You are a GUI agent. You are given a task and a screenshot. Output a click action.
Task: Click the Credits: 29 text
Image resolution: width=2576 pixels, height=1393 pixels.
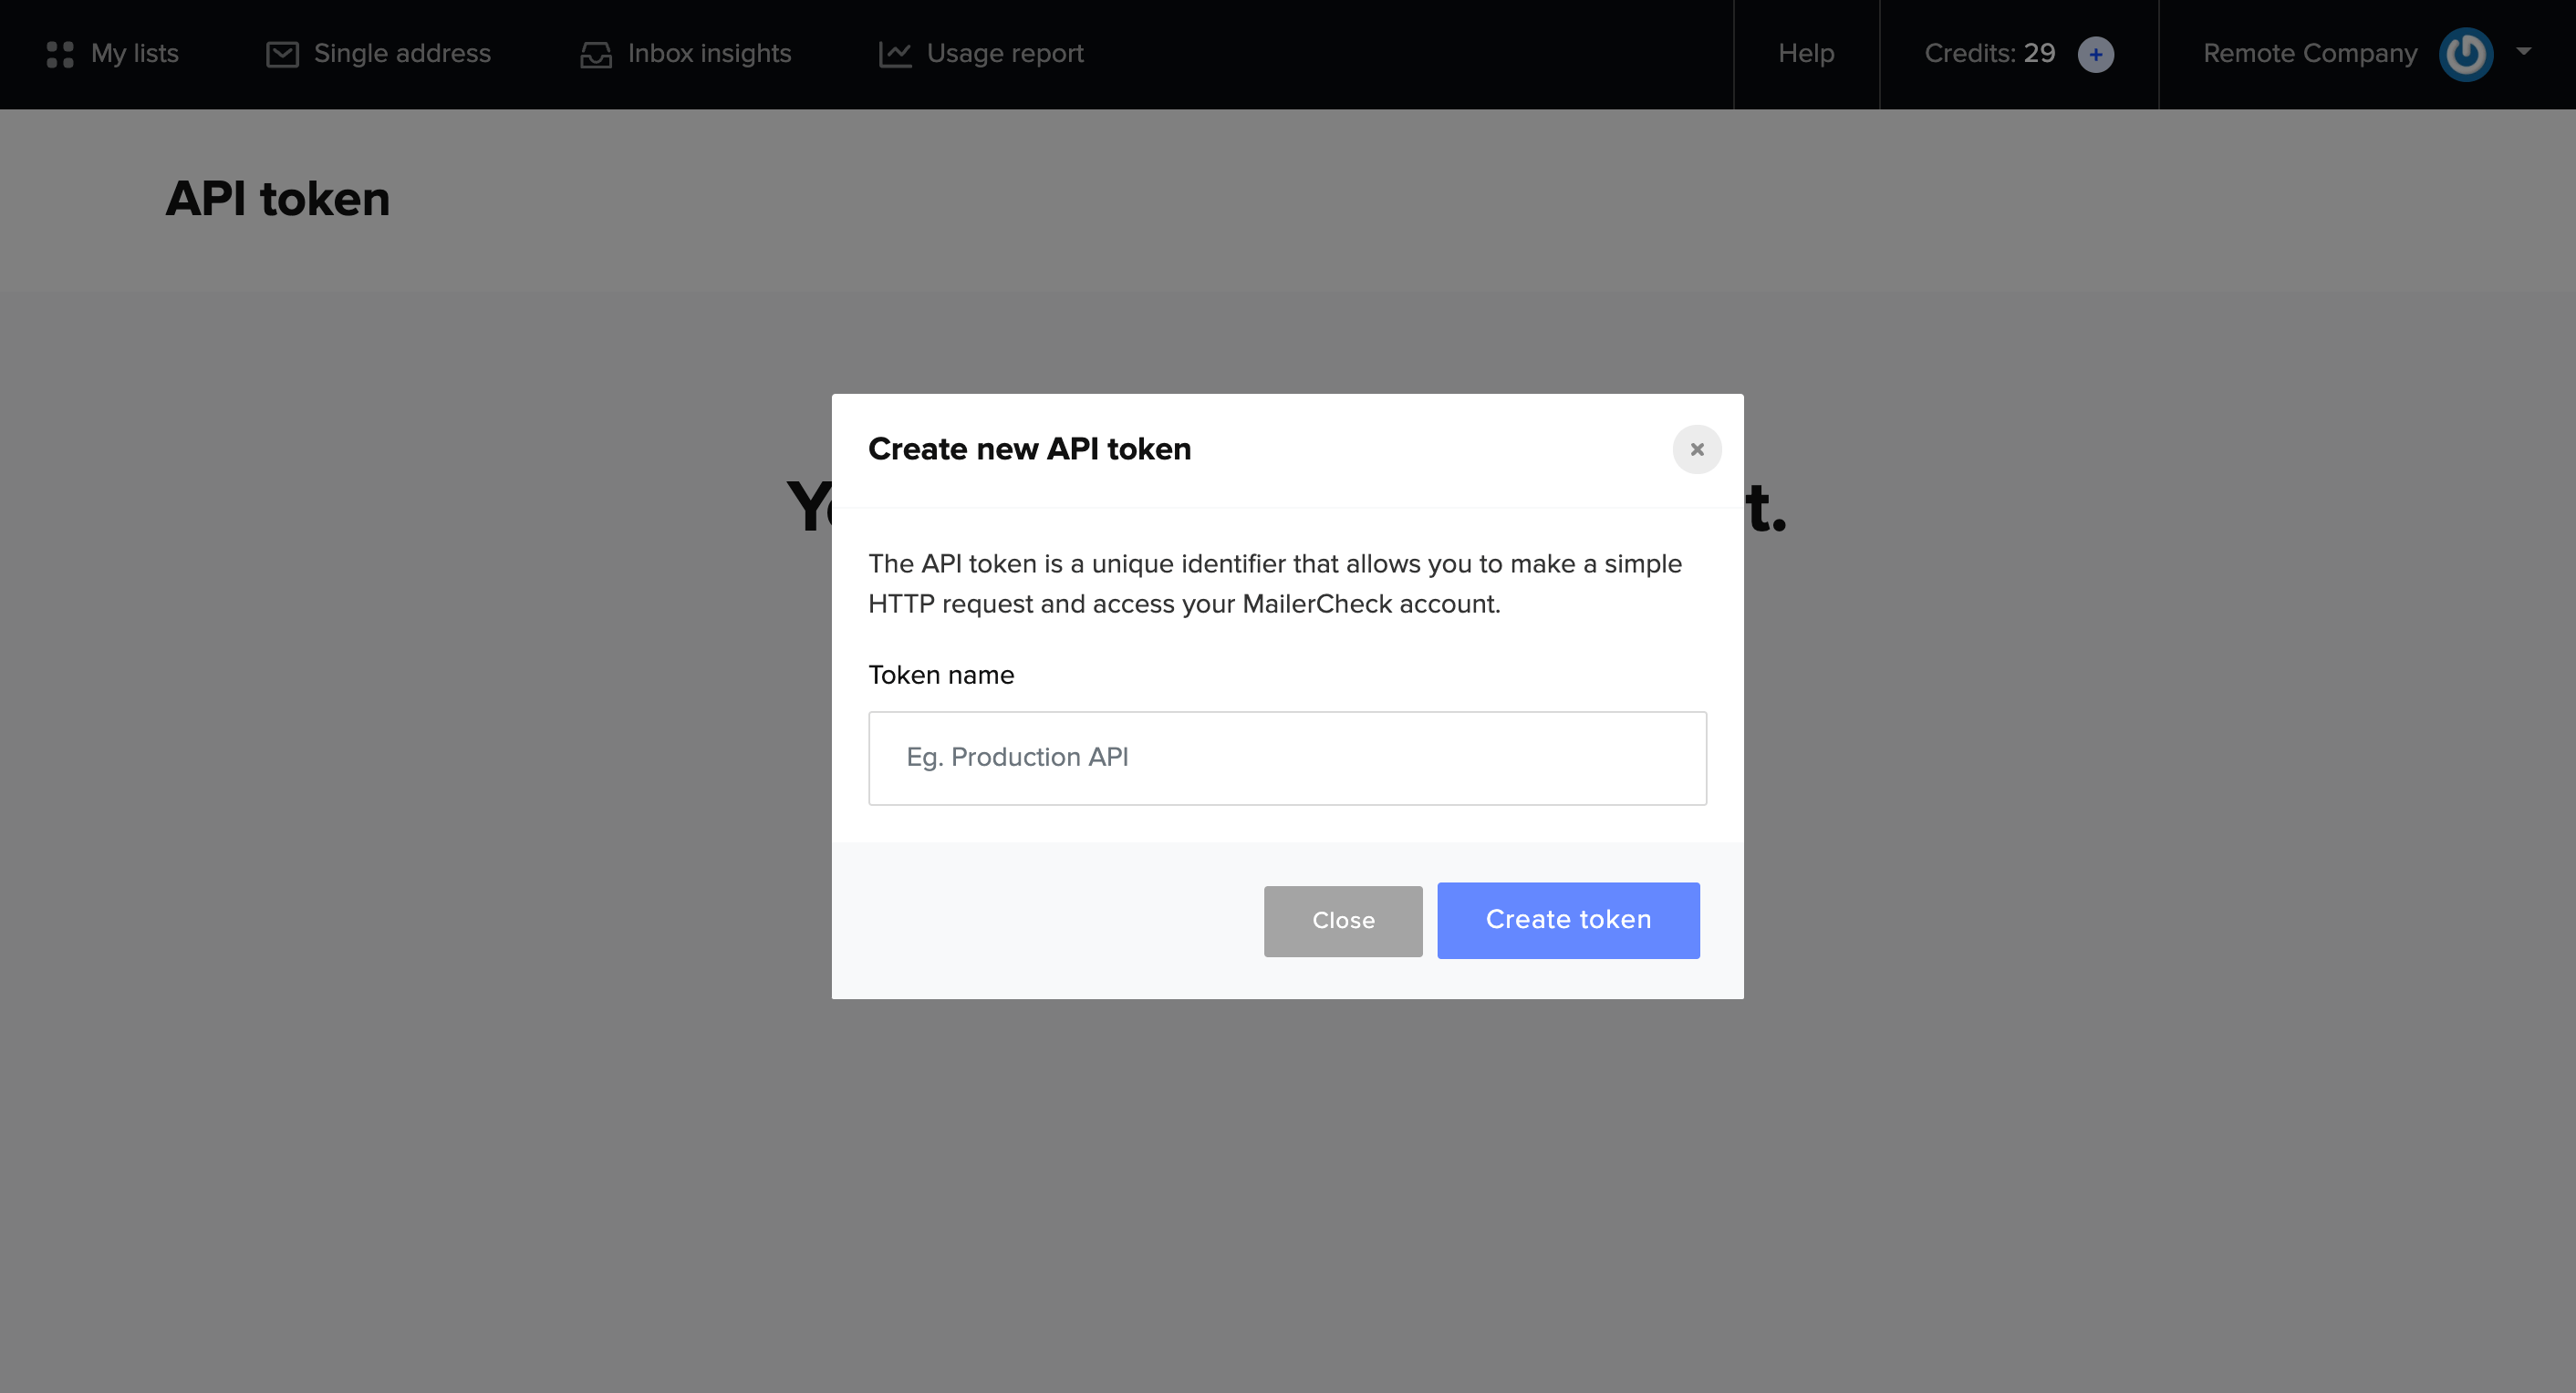point(1989,54)
